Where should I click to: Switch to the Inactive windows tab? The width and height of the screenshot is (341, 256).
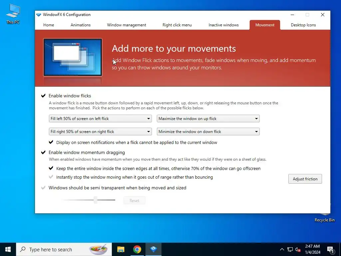pyautogui.click(x=223, y=25)
